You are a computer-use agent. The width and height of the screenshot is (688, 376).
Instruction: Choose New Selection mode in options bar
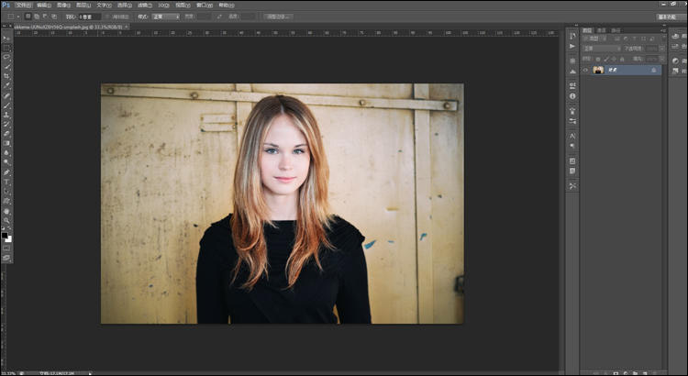coord(28,17)
